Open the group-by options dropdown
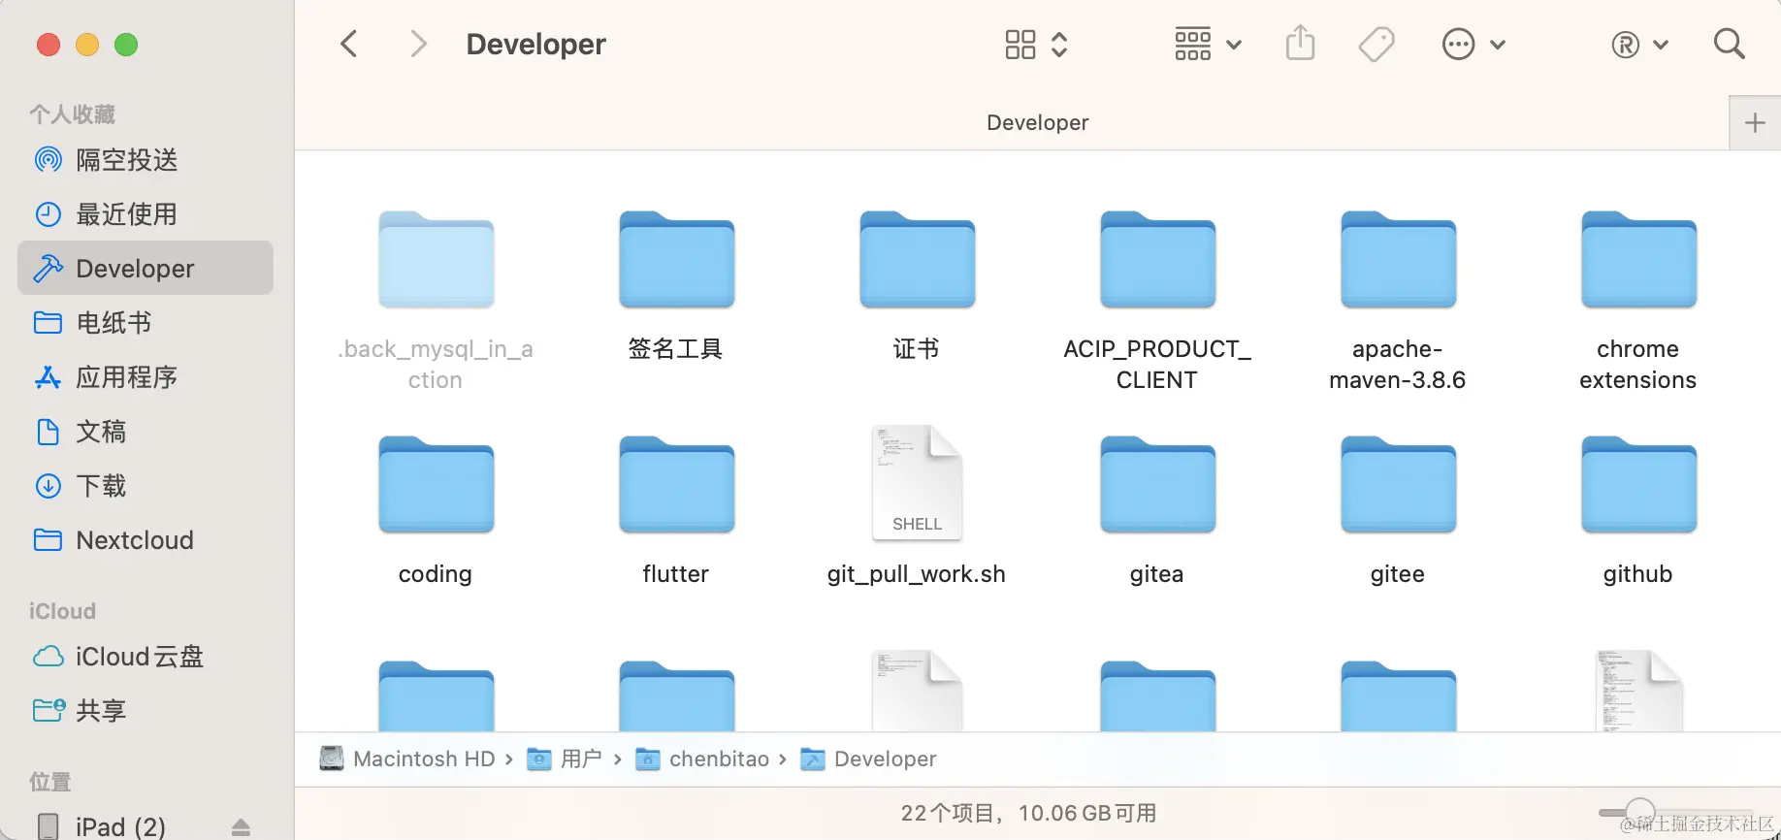Viewport: 1781px width, 840px height. pos(1208,45)
